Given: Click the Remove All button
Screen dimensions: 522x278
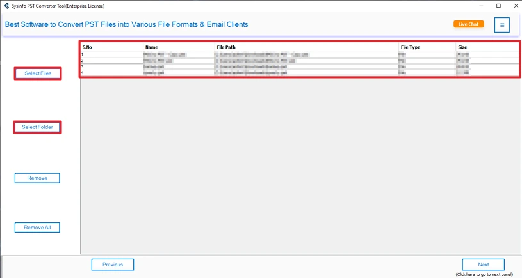Looking at the screenshot, I should (37, 228).
